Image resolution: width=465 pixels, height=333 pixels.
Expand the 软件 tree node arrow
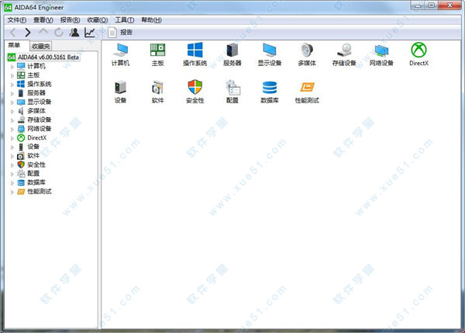pos(12,156)
